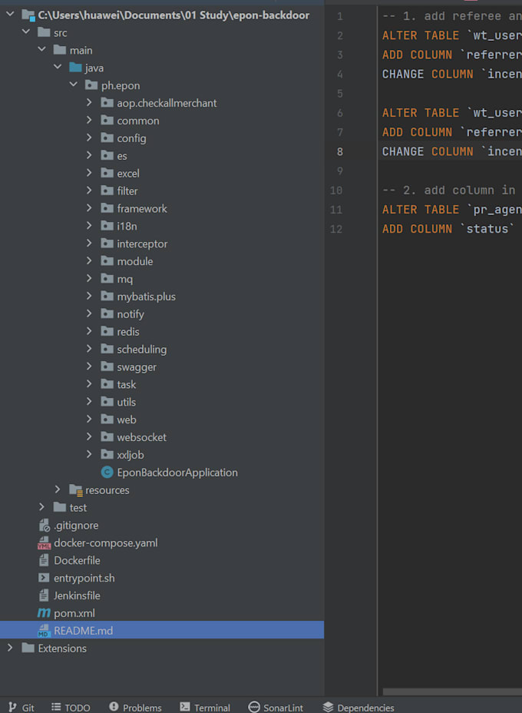Select docker-compose.yaml file name

pos(105,542)
